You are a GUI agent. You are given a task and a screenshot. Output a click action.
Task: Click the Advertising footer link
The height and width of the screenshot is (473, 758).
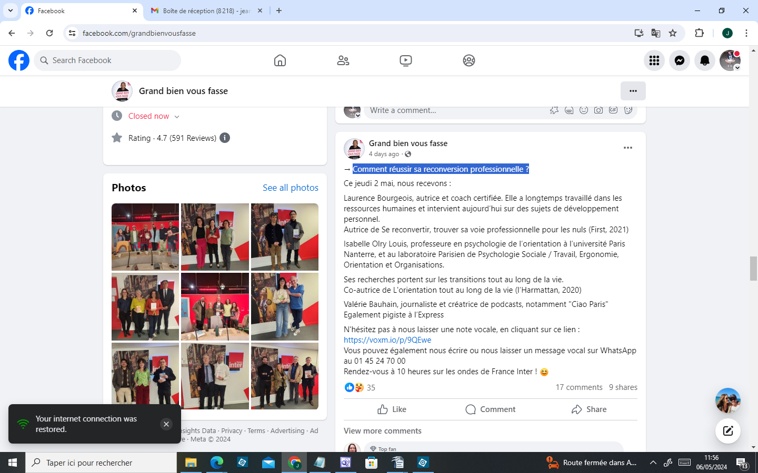[x=287, y=431]
